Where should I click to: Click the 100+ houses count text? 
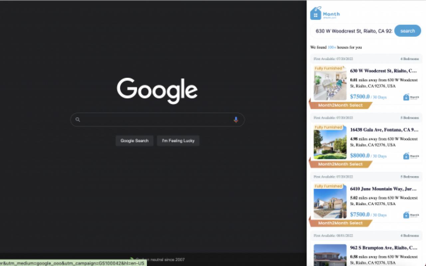332,47
